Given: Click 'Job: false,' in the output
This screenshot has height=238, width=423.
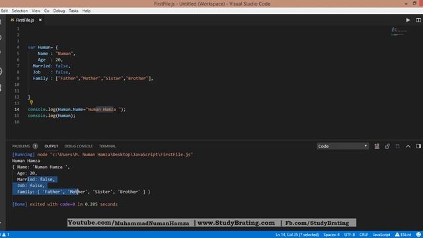Looking at the screenshot, I should pos(30,185).
